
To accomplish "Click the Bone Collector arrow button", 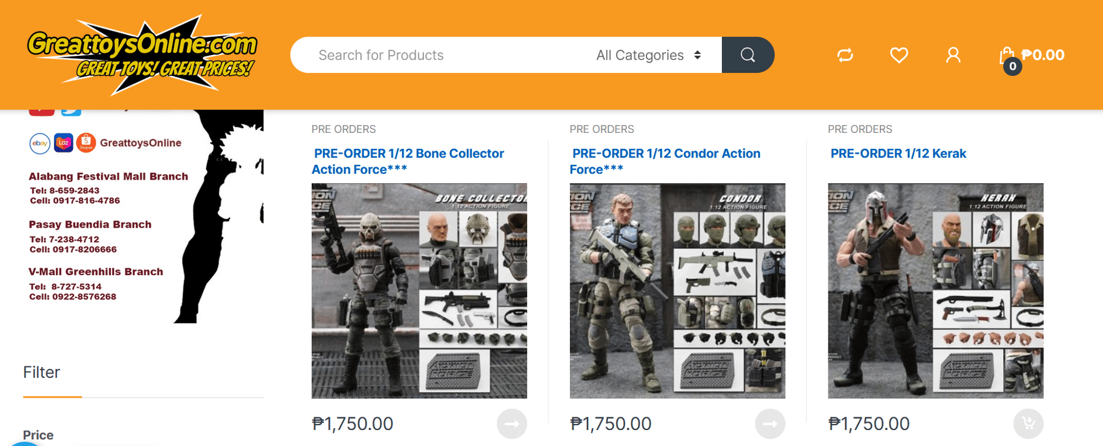I will pos(512,423).
